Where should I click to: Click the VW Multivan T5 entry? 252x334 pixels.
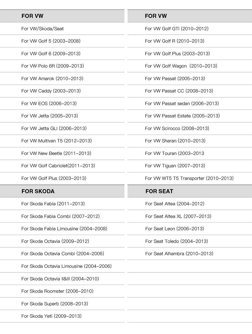pyautogui.click(x=56, y=141)
